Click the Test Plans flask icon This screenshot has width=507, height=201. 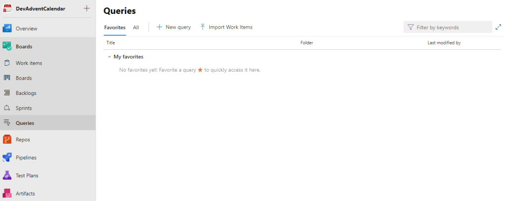tap(7, 175)
